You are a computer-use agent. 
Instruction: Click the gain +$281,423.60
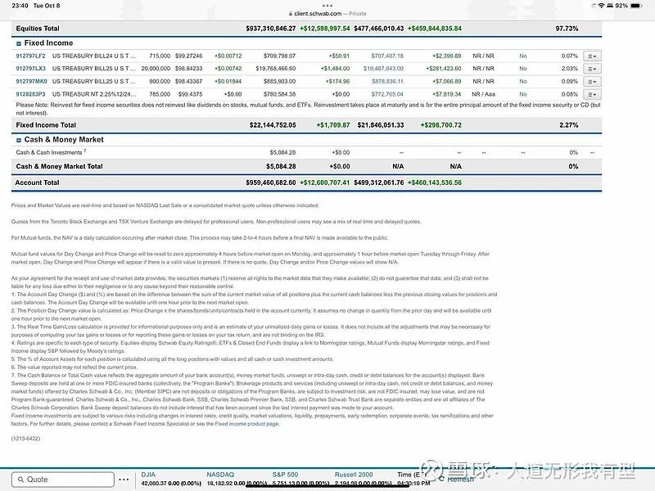[444, 69]
